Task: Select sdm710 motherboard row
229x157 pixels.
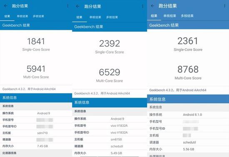Action: pyautogui.click(x=36, y=133)
